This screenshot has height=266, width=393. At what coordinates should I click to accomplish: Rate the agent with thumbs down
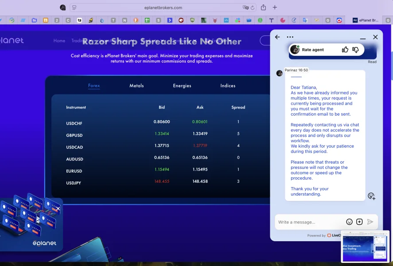click(355, 50)
